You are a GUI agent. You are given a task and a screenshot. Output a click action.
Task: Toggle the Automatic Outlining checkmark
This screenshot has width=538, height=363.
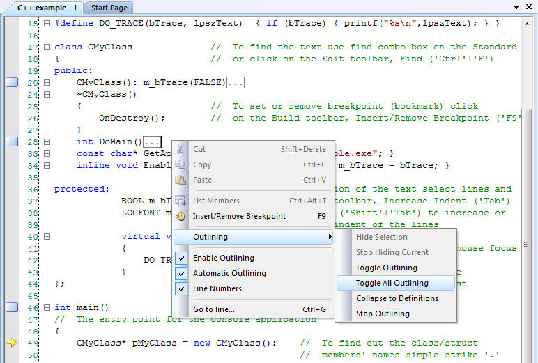[181, 273]
